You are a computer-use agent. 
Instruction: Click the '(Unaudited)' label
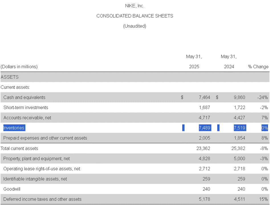pos(135,26)
